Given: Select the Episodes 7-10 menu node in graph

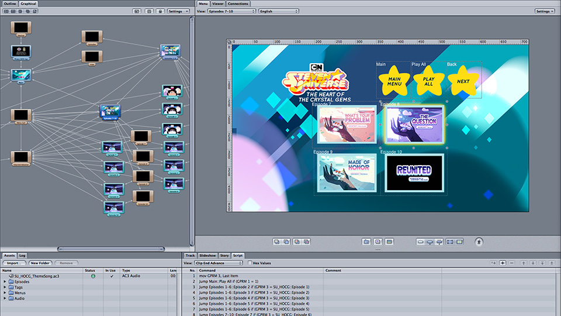Looking at the screenshot, I should click(110, 112).
